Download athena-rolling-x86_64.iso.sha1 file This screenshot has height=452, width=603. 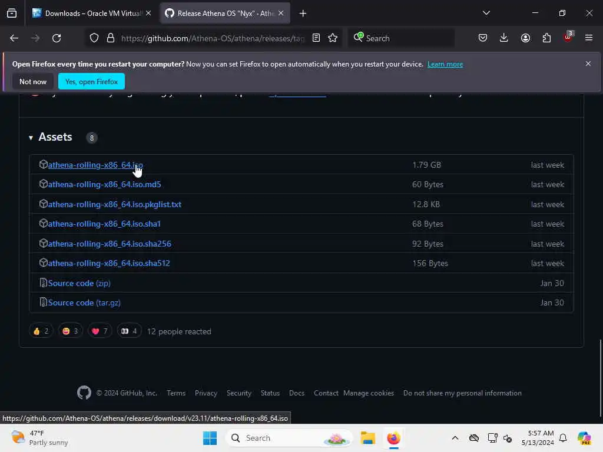coord(104,224)
